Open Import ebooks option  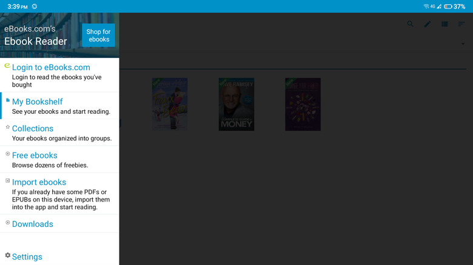pos(39,182)
